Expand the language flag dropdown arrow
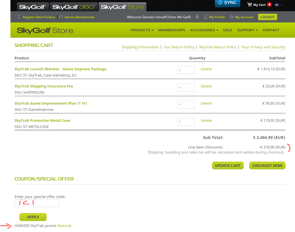 click(281, 5)
